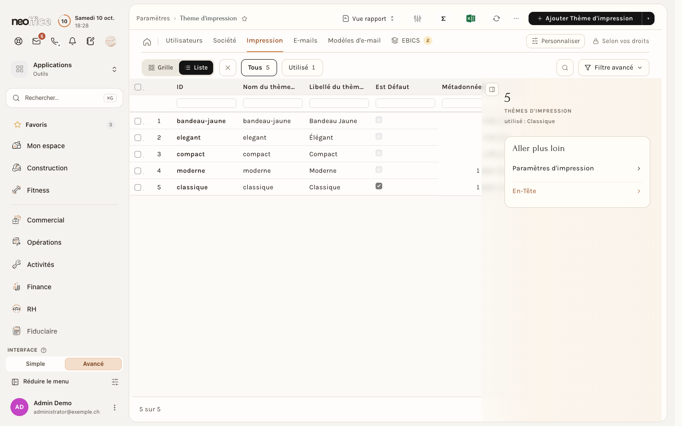Open the note compose icon
Screen dimensions: 682x426
pos(90,41)
